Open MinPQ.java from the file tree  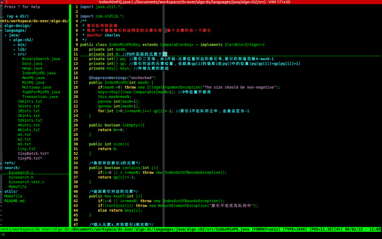click(33, 82)
